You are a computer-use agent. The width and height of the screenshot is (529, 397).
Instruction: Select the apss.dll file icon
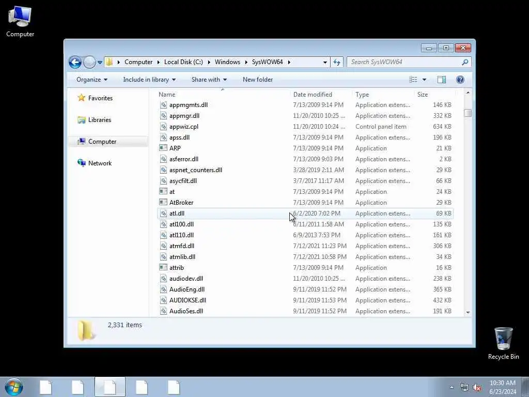coord(163,138)
